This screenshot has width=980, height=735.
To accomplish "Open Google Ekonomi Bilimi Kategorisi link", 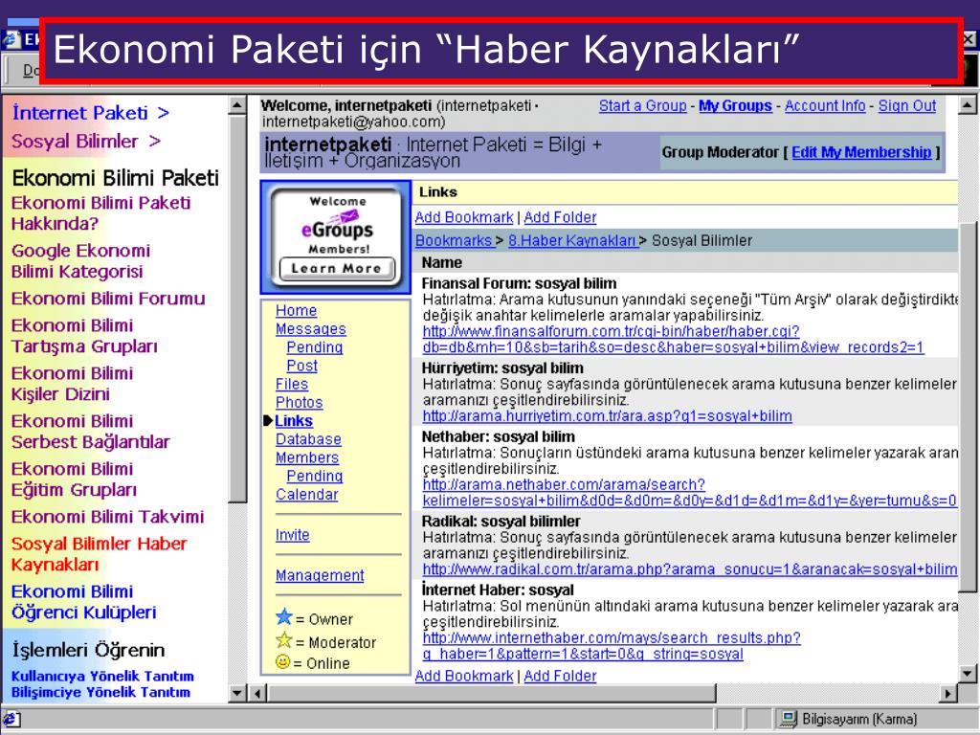I will coord(80,261).
